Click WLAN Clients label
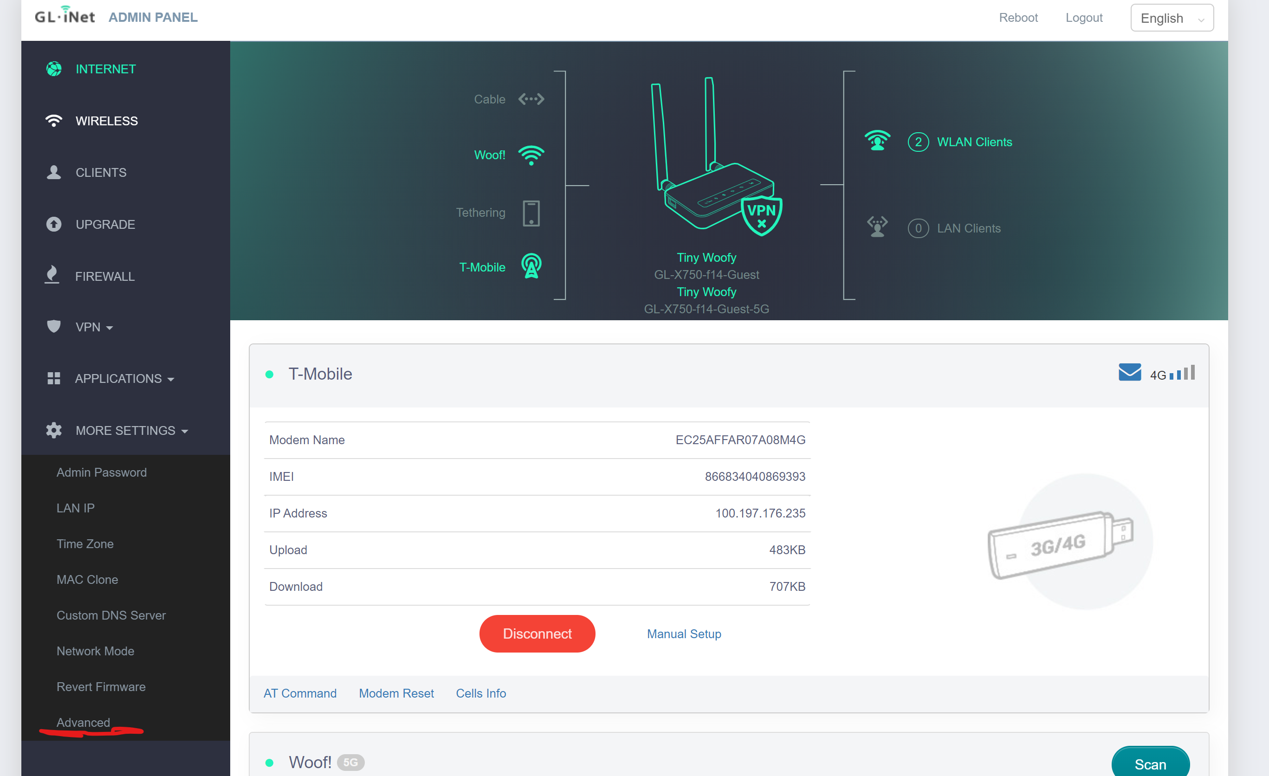The image size is (1269, 776). tap(974, 142)
